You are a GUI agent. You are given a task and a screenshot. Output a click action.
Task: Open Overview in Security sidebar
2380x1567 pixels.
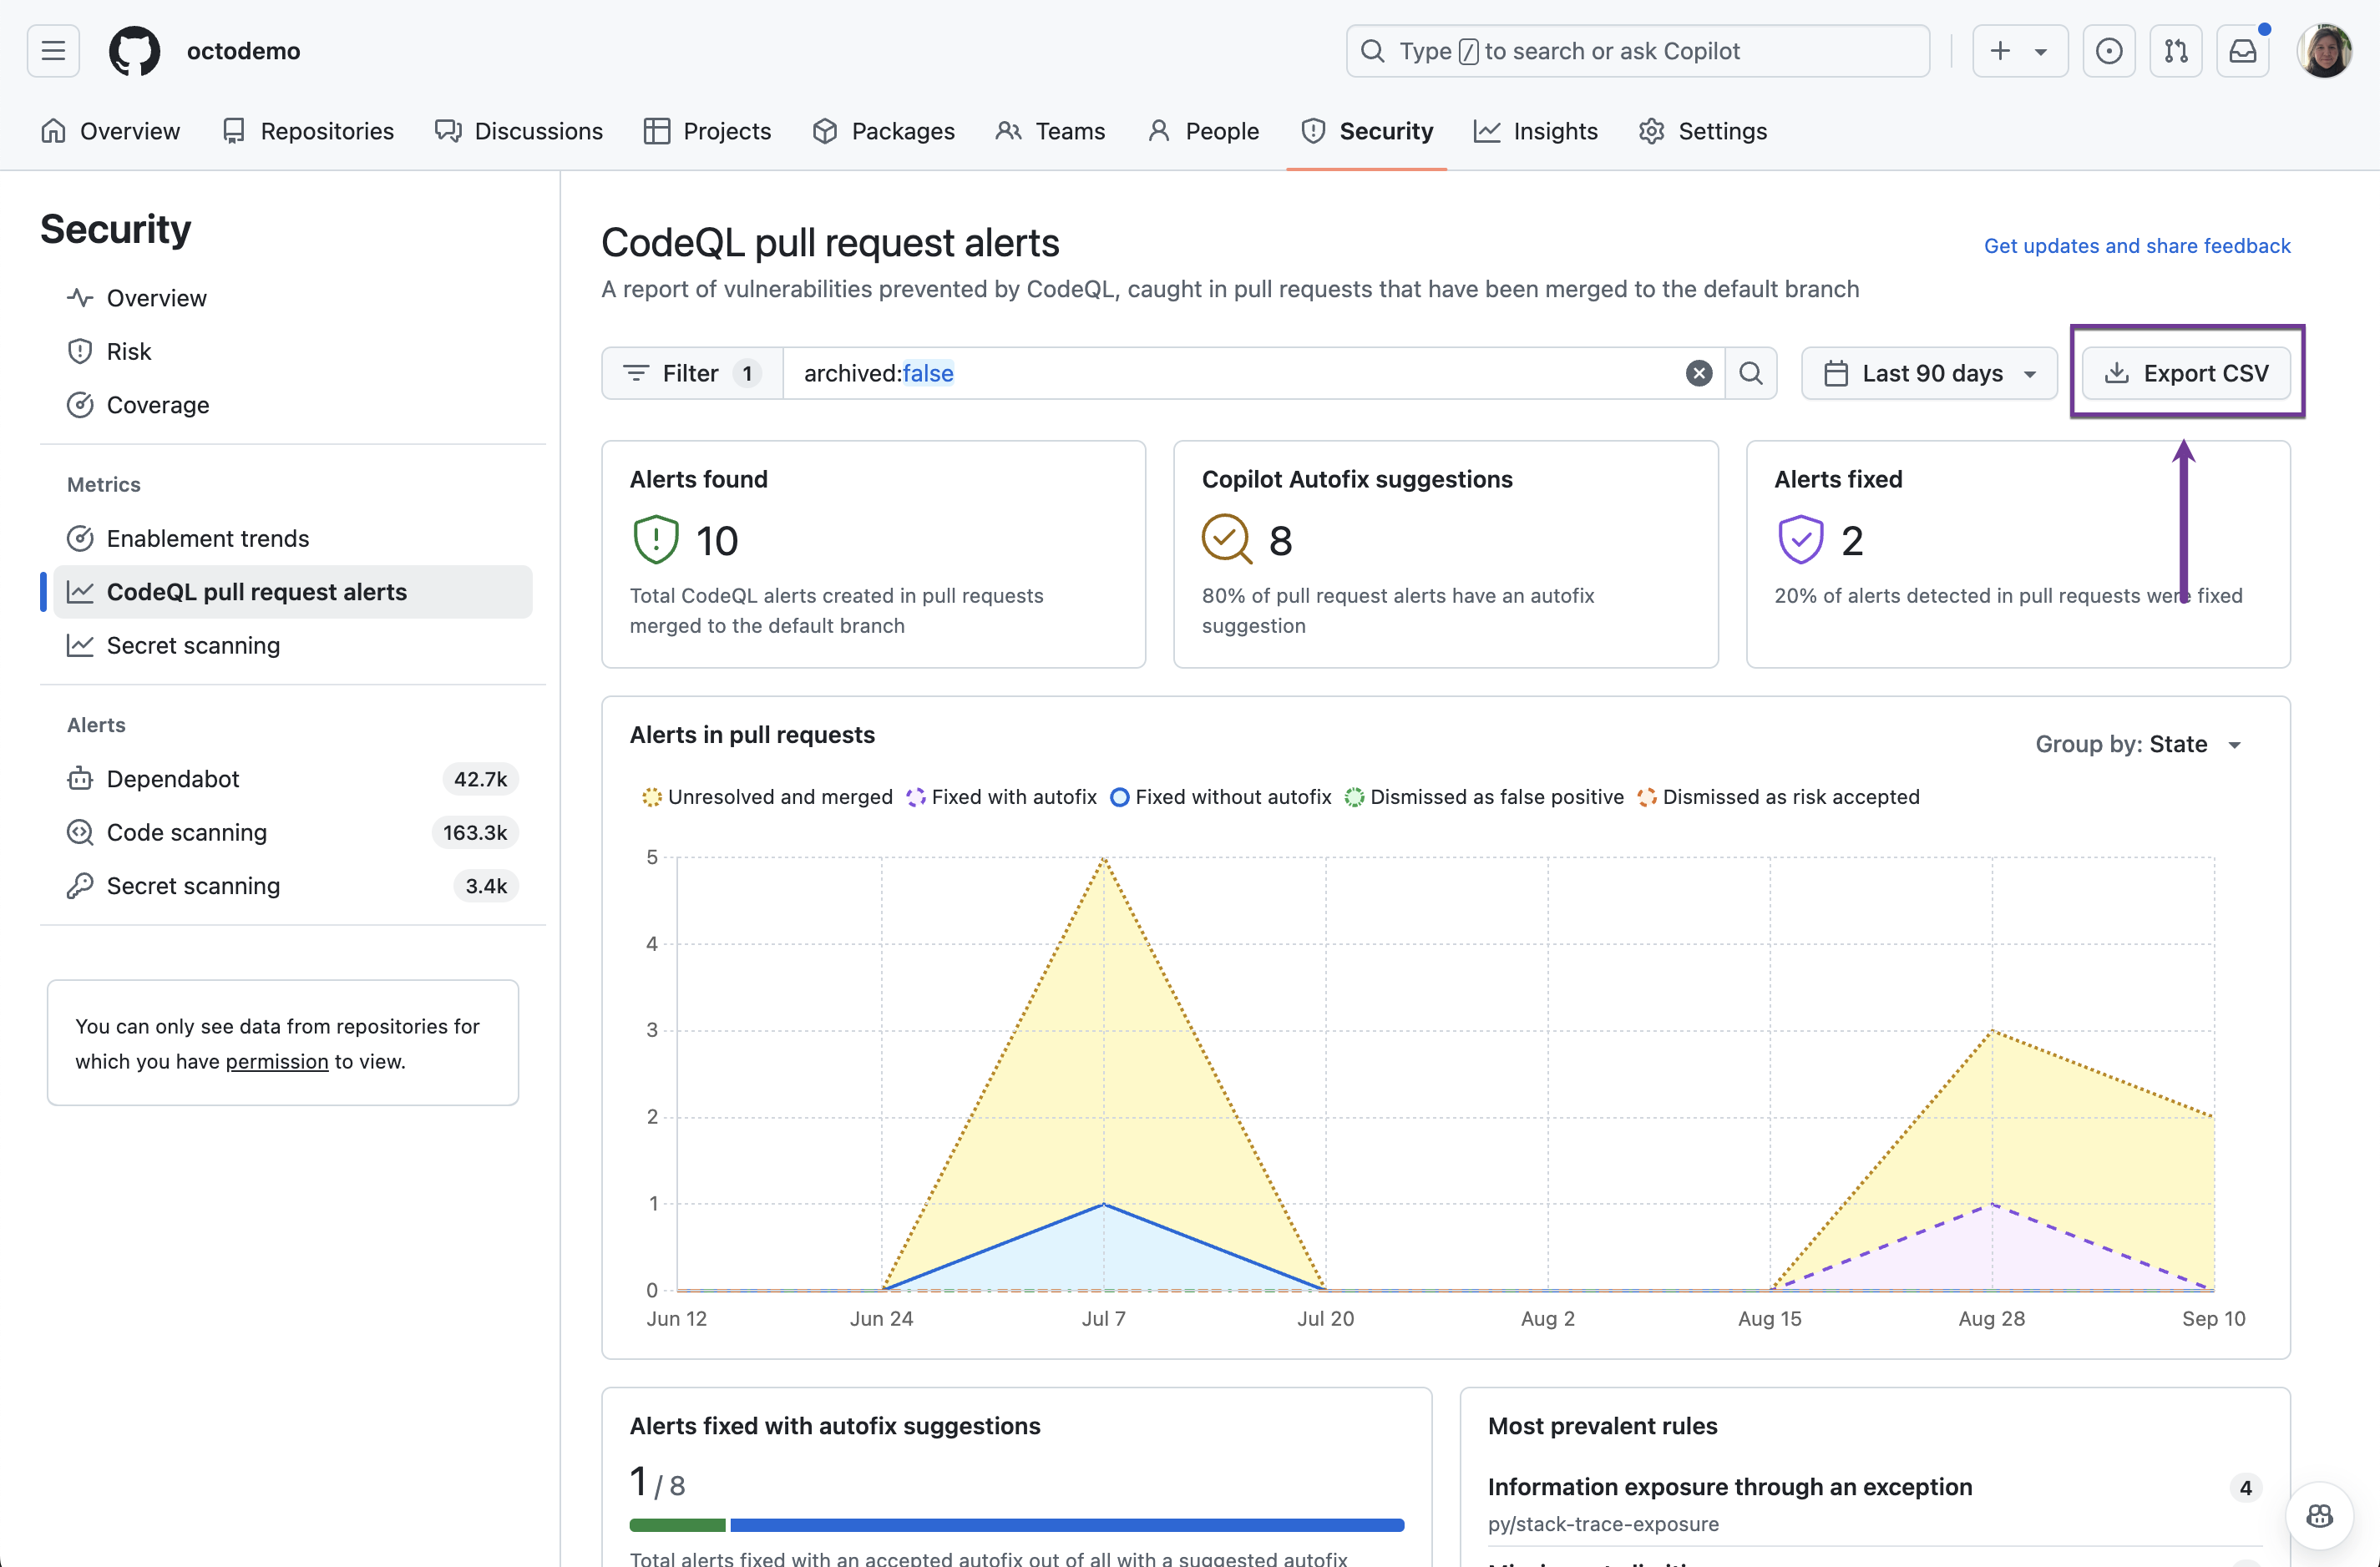pos(292,298)
